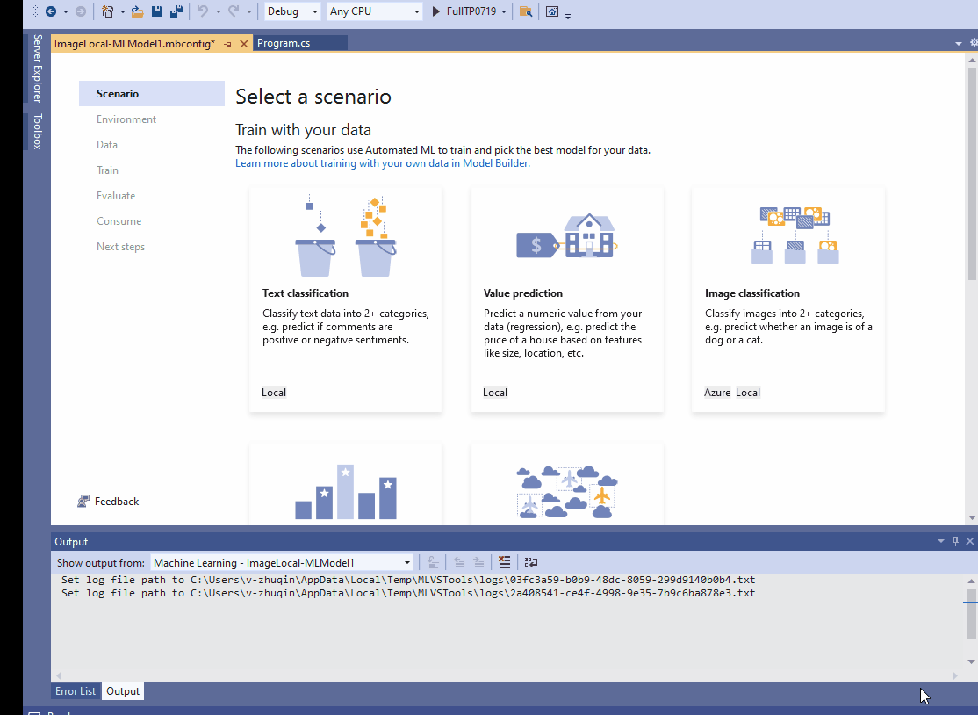Toggle word wrap in the Output panel
Screen dimensions: 978x715
click(531, 562)
